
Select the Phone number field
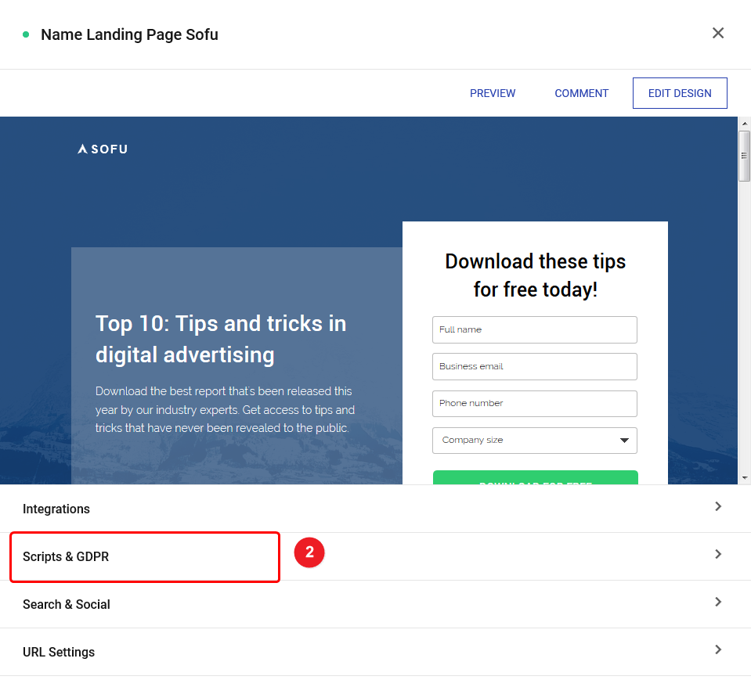(535, 403)
